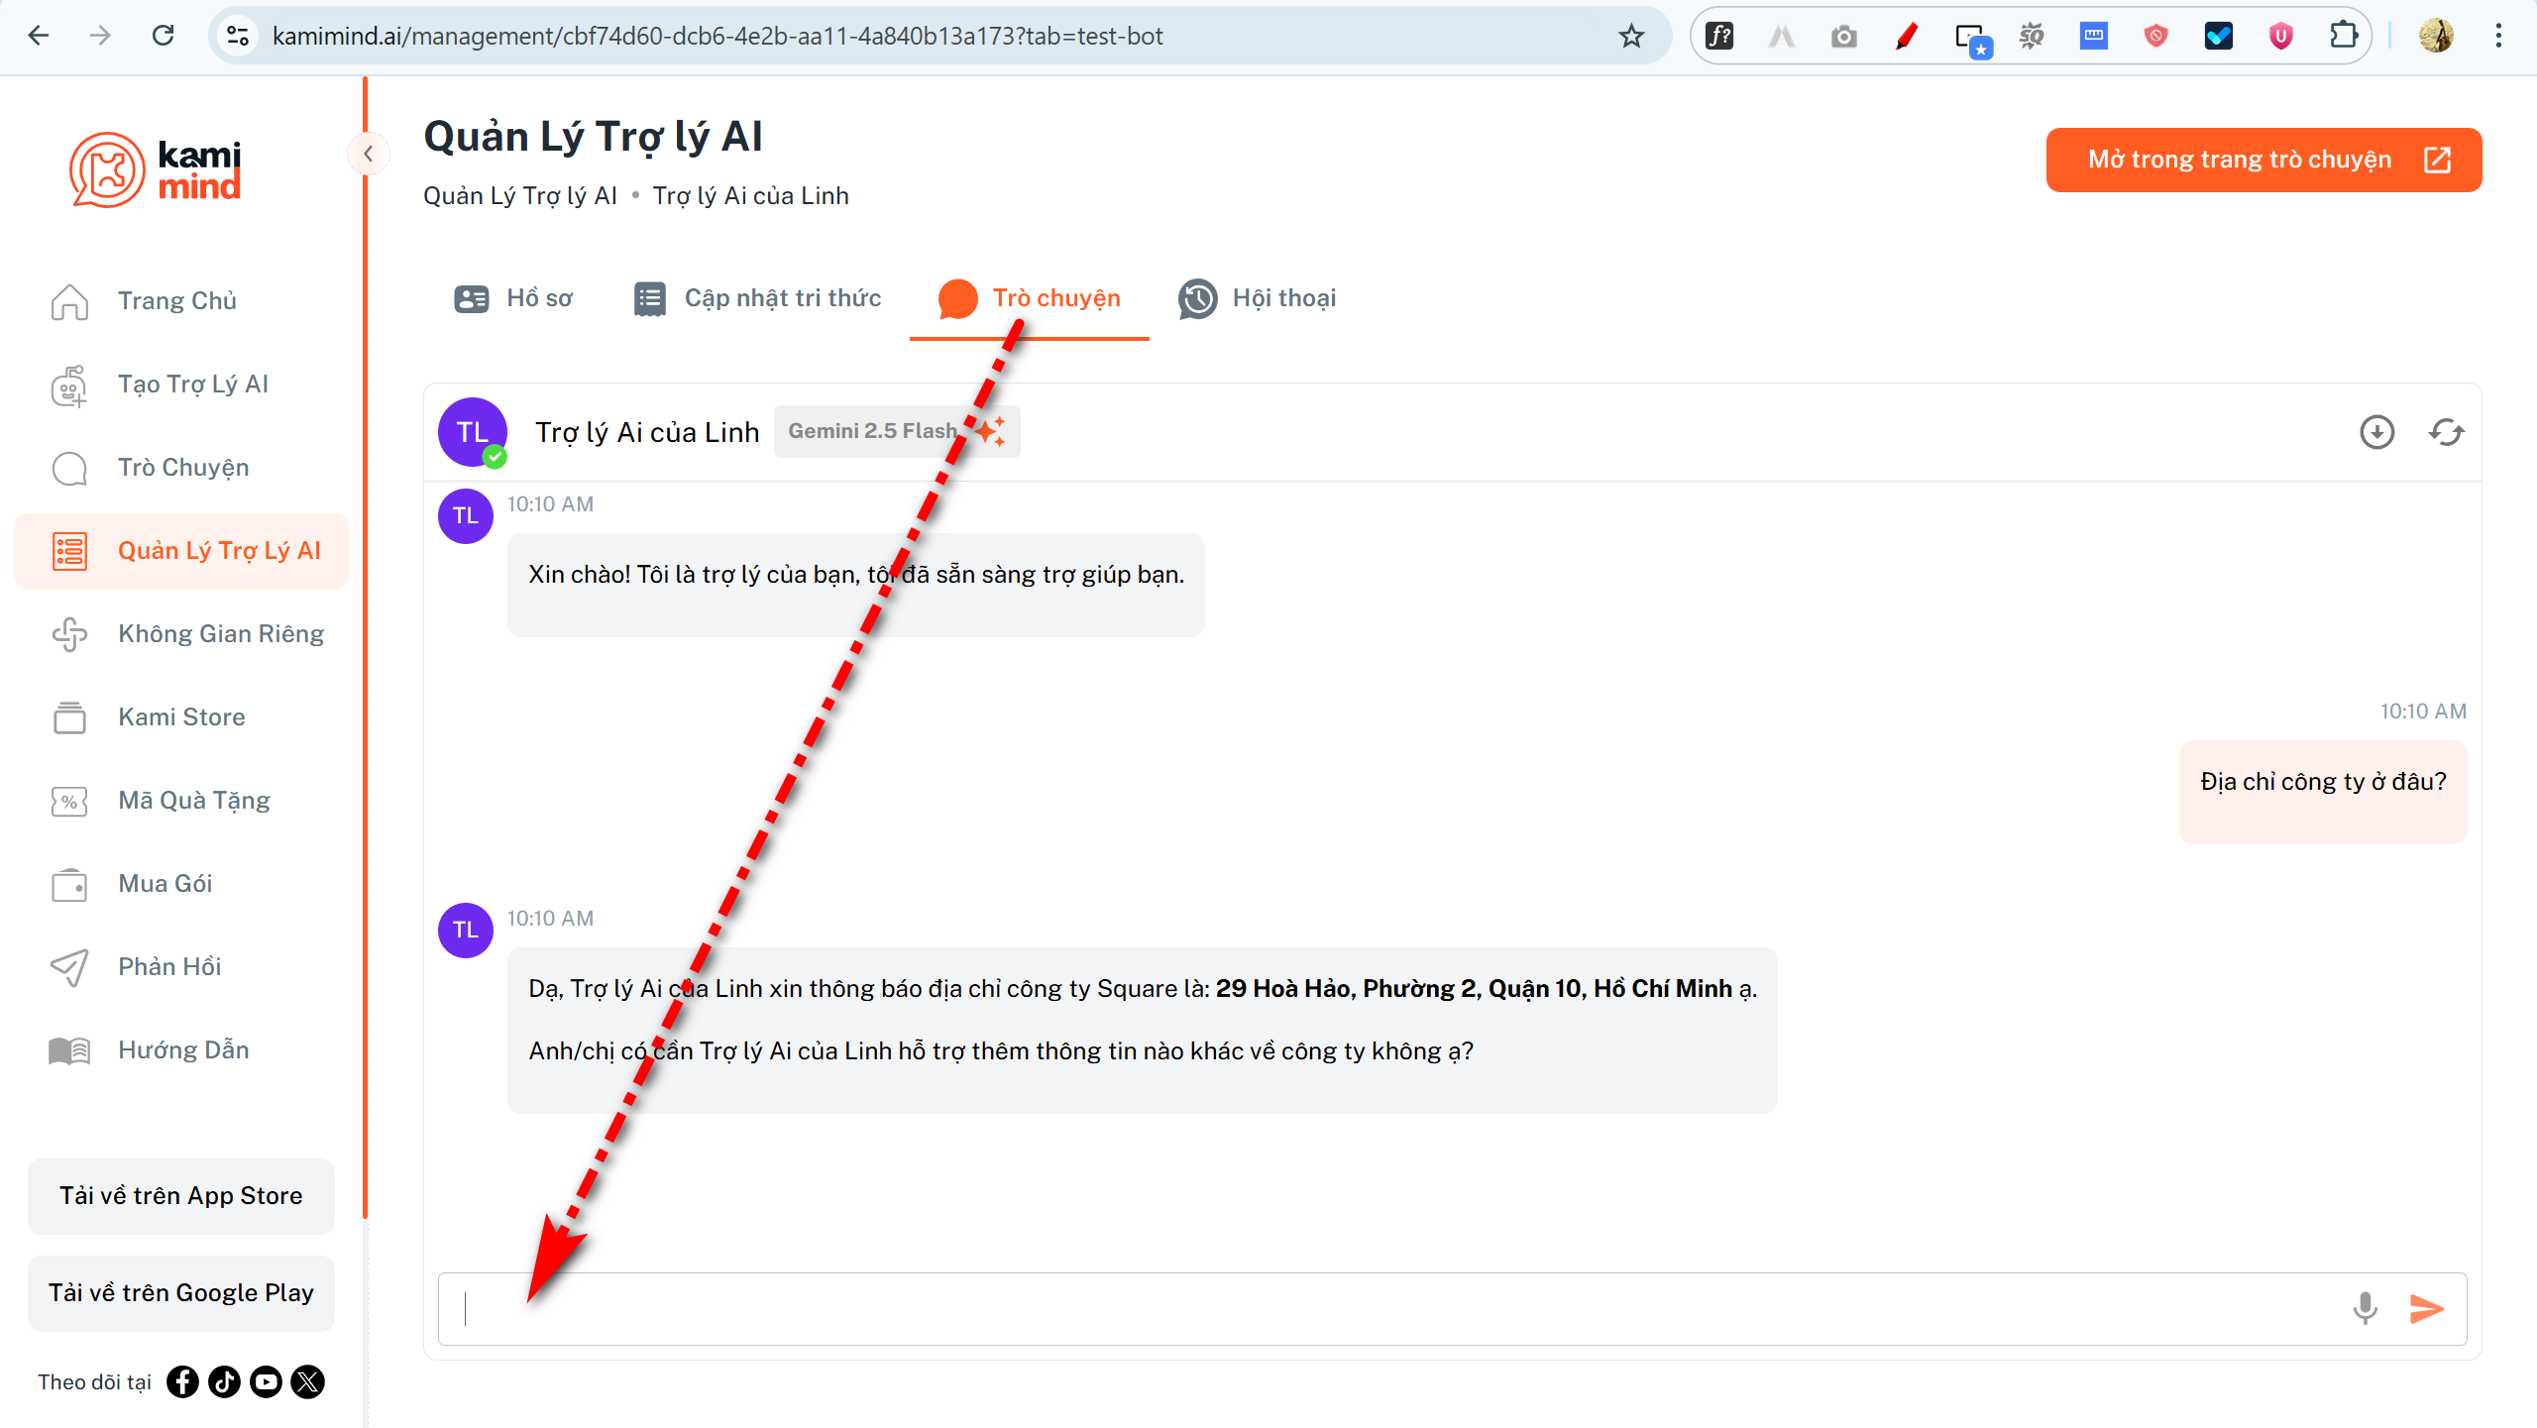Click Tải về trên Google Play button
Viewport: 2537px width, 1428px height.
(181, 1293)
